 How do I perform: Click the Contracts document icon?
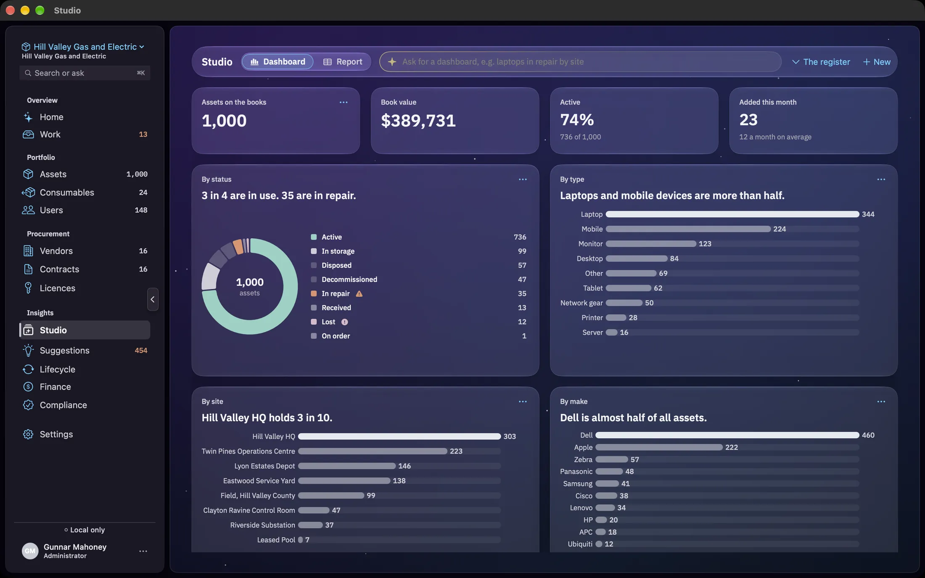pos(28,269)
